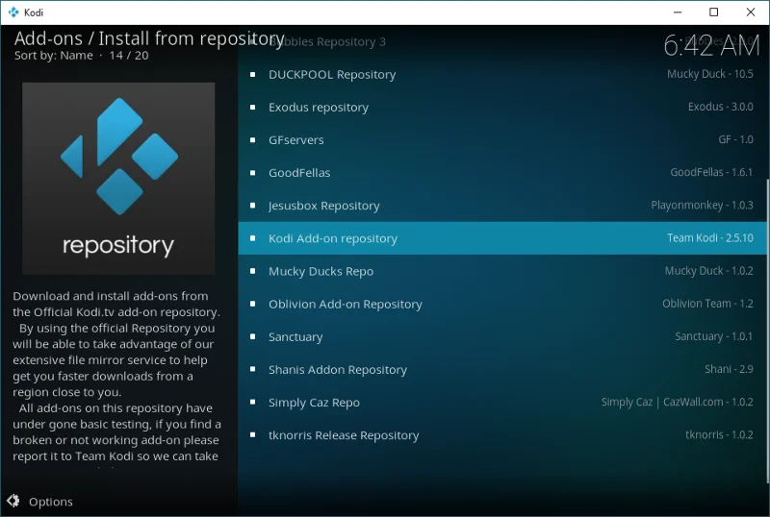Screen dimensions: 770x517
Task: Select Oblivion Add-on Repository
Action: pos(502,304)
